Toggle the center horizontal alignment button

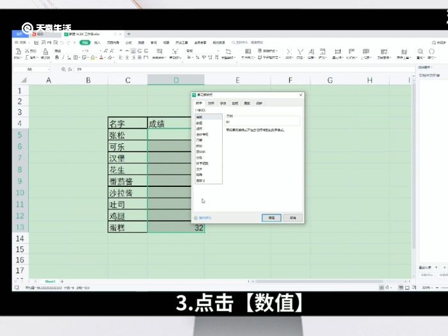[127, 58]
